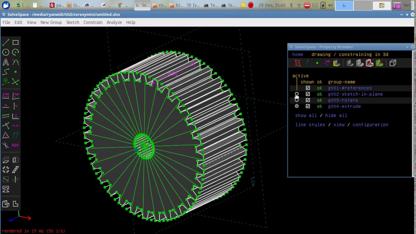This screenshot has width=416, height=234.
Task: Apply the perpendicular constraint tool
Action: 15,116
